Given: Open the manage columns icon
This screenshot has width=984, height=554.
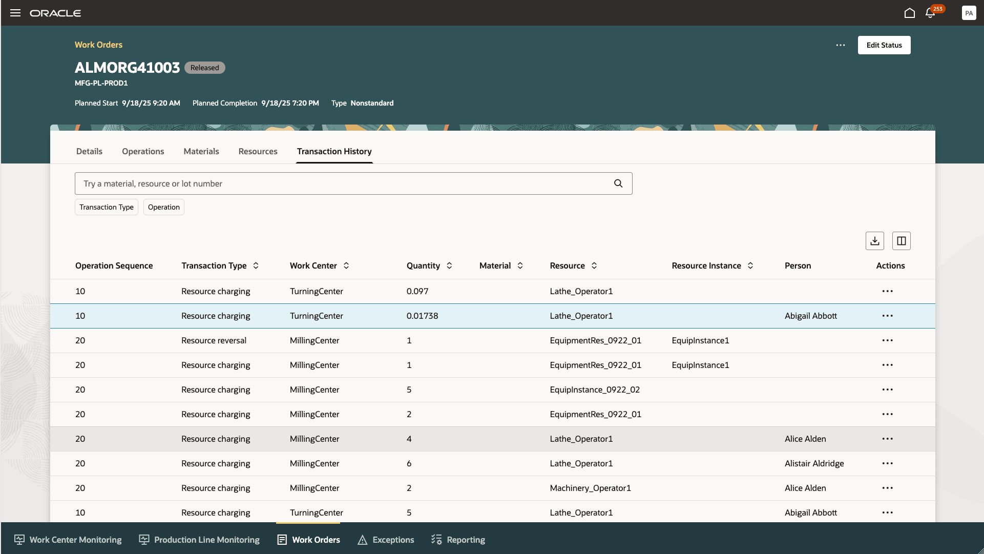Looking at the screenshot, I should coord(901,240).
